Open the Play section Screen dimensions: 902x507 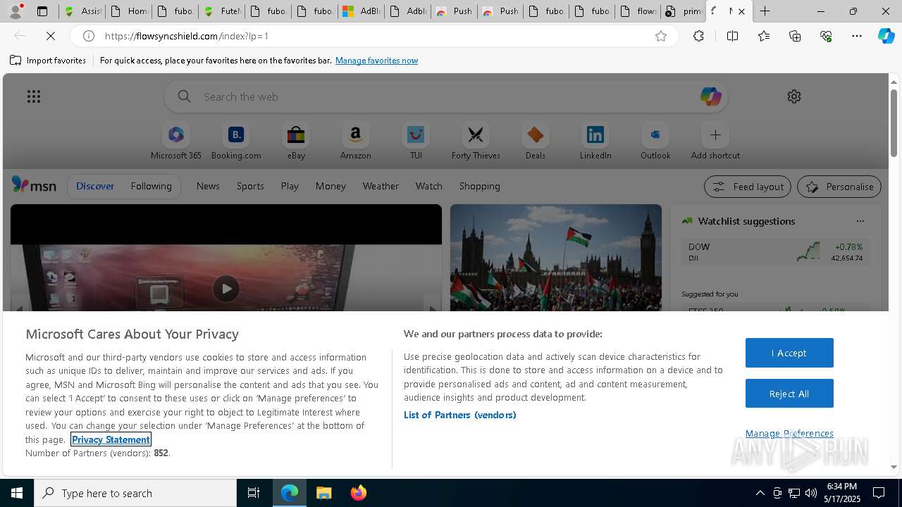click(290, 186)
